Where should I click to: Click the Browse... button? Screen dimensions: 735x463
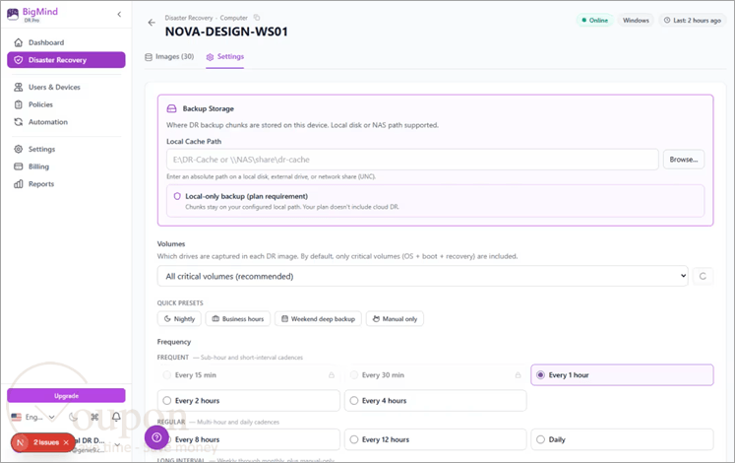coord(684,160)
